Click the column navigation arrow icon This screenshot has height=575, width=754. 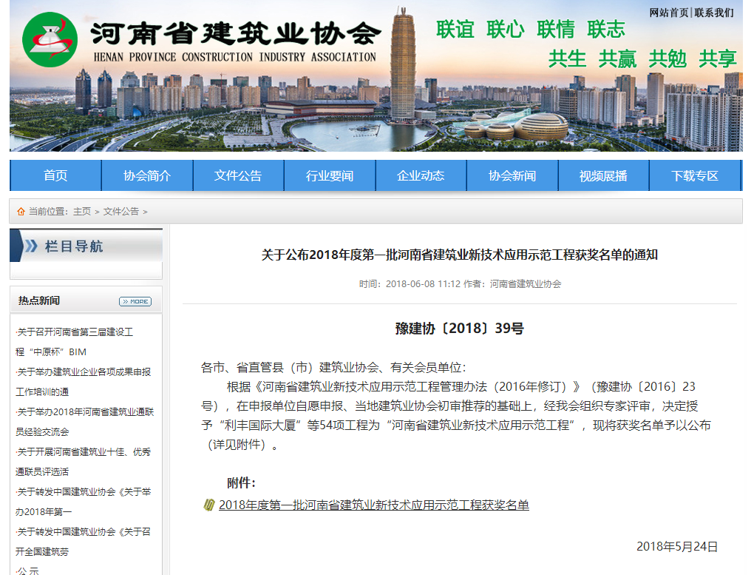30,246
